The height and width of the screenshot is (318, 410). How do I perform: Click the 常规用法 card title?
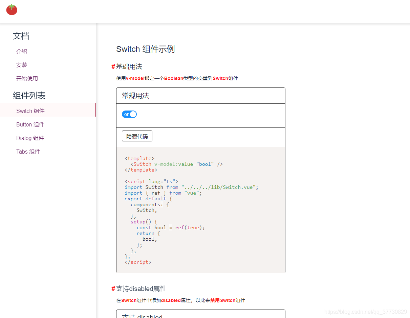(135, 96)
